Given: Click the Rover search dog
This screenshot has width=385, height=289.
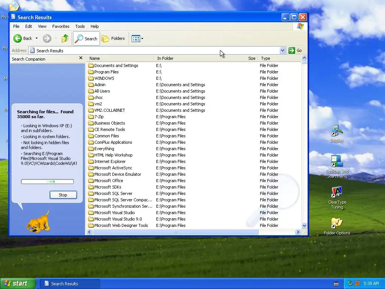Looking at the screenshot, I should (x=39, y=222).
